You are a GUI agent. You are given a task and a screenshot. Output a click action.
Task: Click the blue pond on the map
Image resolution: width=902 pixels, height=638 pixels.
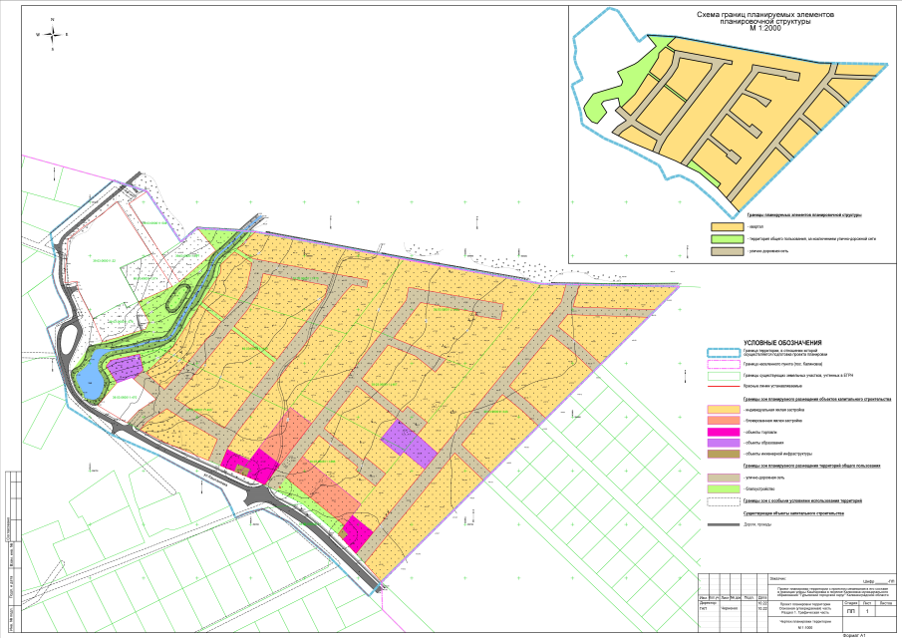86,374
